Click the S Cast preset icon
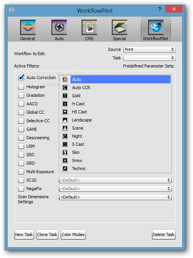The height and width of the screenshot is (258, 193). coord(65,144)
